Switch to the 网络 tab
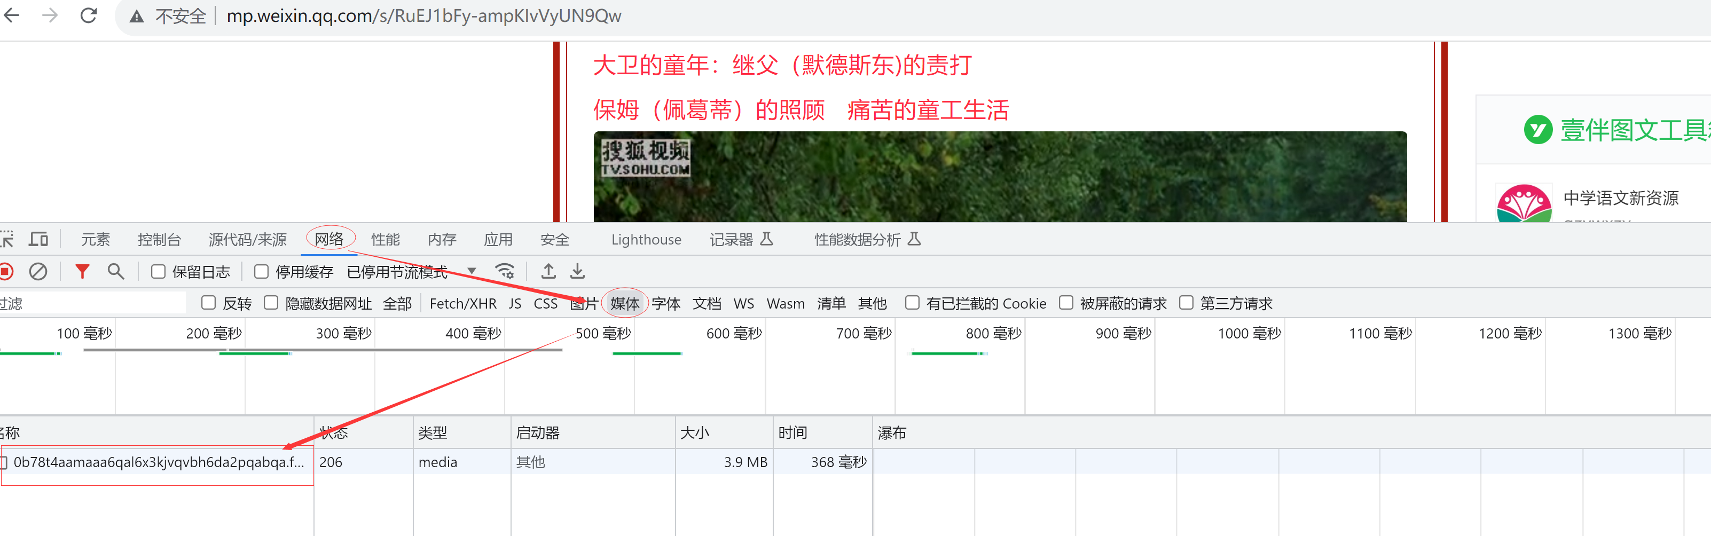The width and height of the screenshot is (1711, 536). pyautogui.click(x=329, y=239)
